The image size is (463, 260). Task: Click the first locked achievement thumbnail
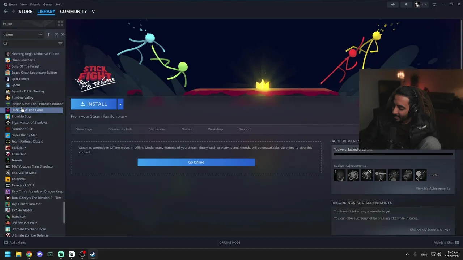(x=340, y=175)
